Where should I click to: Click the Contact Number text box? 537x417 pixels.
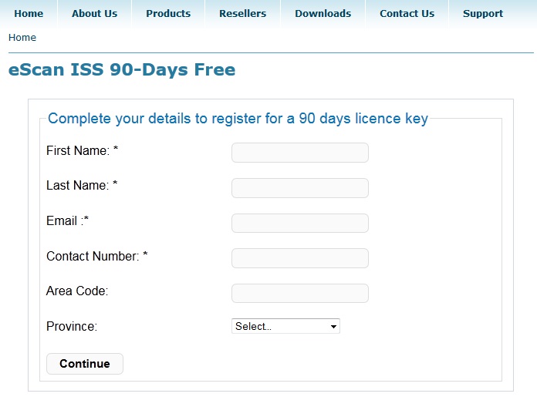pos(300,258)
